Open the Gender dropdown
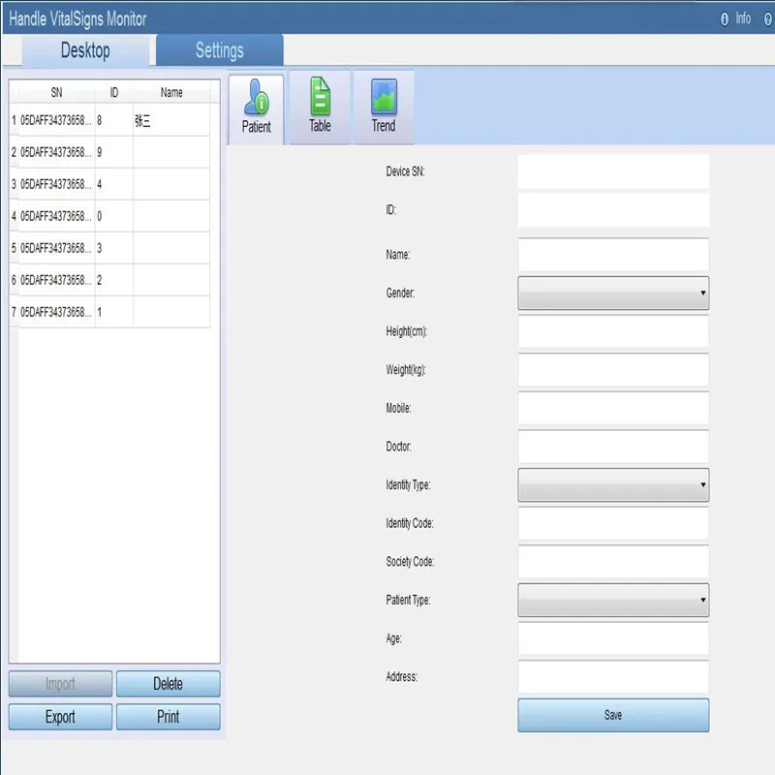The image size is (775, 775). [613, 294]
